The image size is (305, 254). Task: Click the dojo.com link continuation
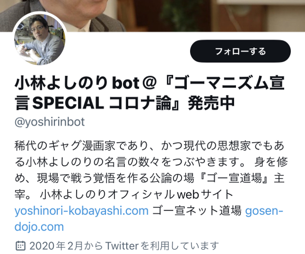[39, 227]
